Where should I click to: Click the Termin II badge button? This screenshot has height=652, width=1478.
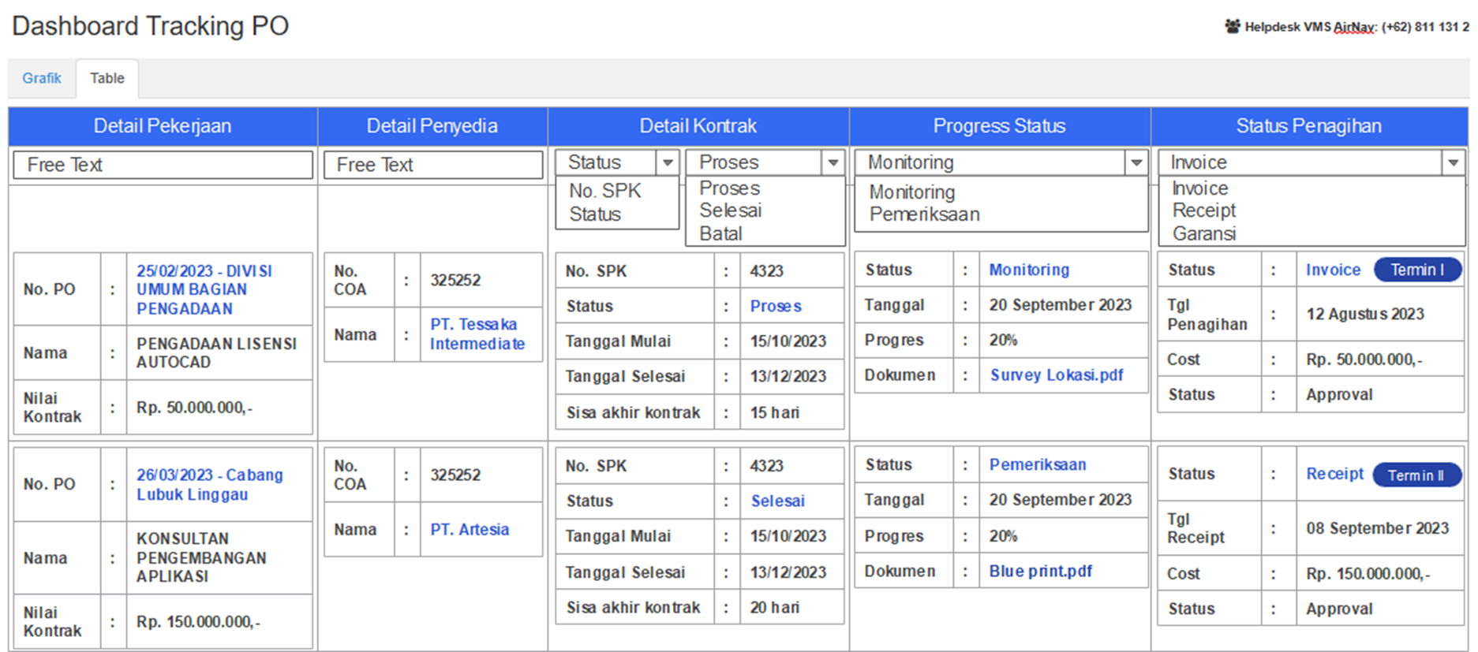click(x=1416, y=475)
